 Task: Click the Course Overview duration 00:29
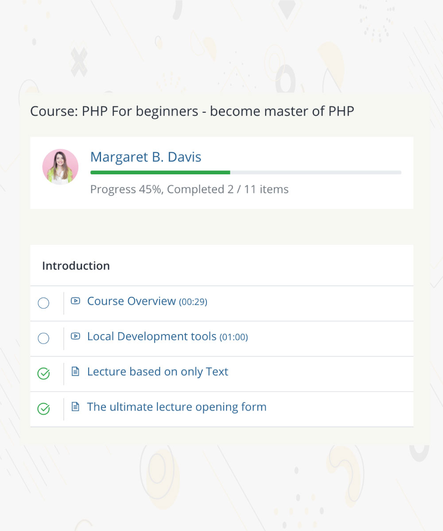(193, 302)
